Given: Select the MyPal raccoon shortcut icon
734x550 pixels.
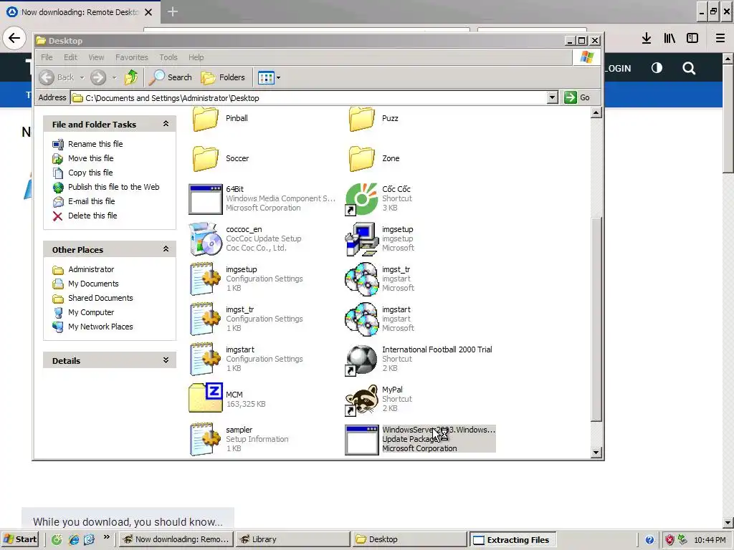Looking at the screenshot, I should coord(361,400).
